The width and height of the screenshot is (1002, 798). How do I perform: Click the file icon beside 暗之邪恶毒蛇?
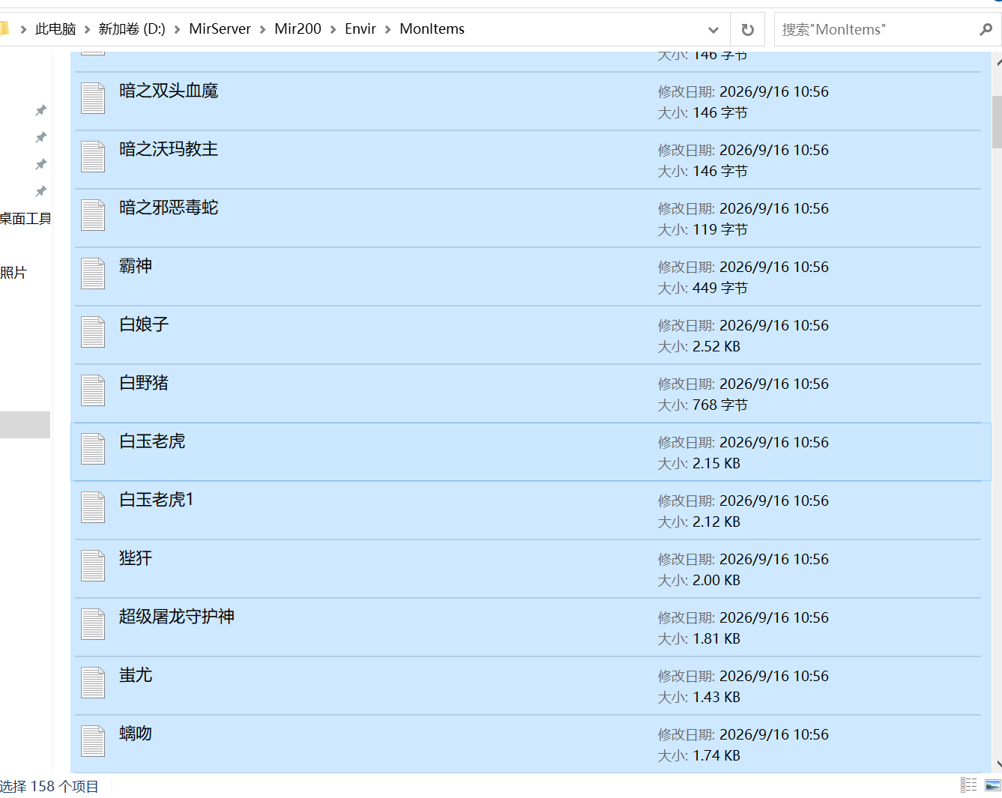pyautogui.click(x=93, y=215)
